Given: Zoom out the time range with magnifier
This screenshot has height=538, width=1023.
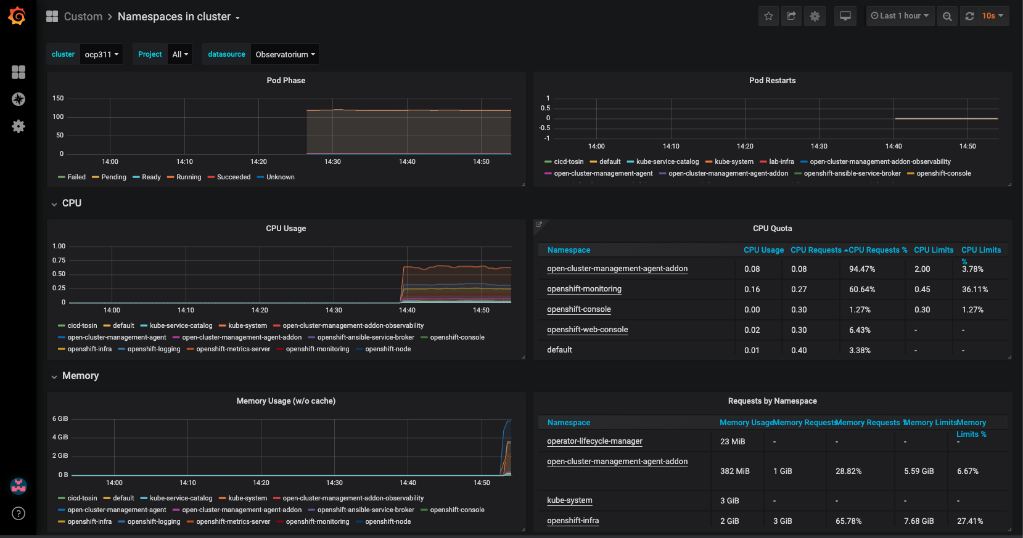Looking at the screenshot, I should (x=947, y=16).
